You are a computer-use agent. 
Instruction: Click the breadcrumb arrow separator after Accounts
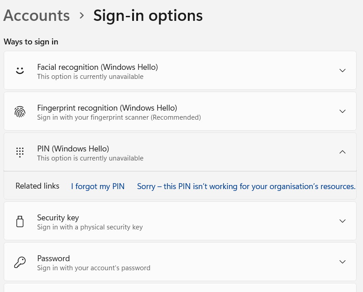[x=81, y=15]
